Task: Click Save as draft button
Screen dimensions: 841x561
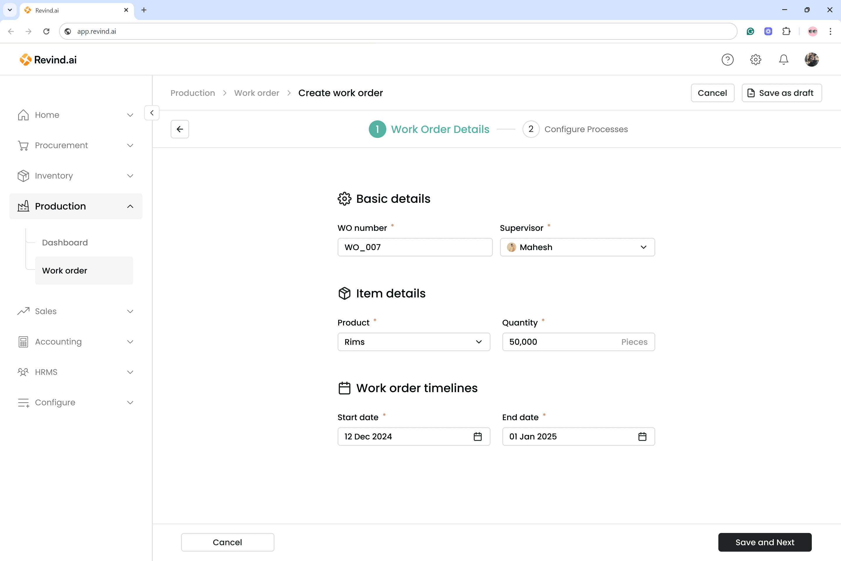Action: 782,93
